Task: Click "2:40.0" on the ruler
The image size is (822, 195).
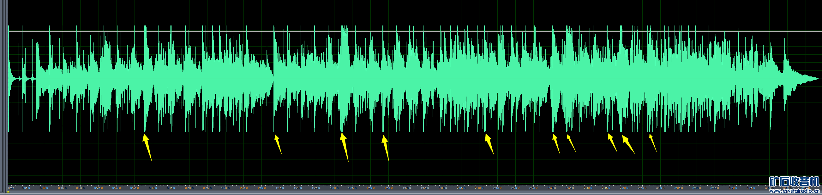Action: [588, 188]
